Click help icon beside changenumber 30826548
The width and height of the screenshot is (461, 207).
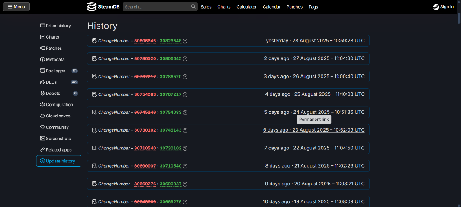[185, 41]
